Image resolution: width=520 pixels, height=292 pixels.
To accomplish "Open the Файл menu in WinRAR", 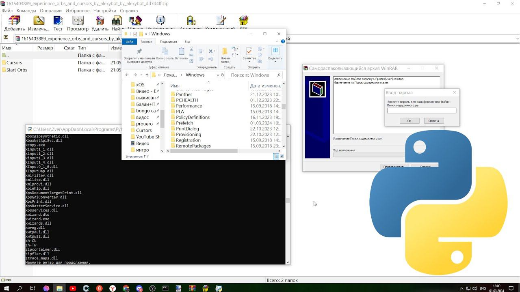I will tap(7, 11).
